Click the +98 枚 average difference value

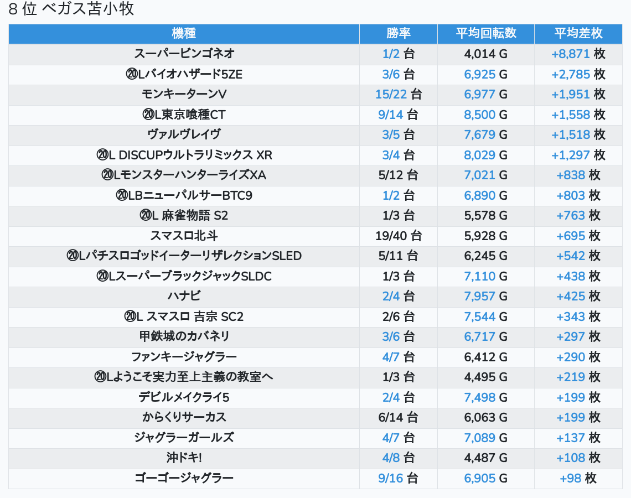pos(578,478)
